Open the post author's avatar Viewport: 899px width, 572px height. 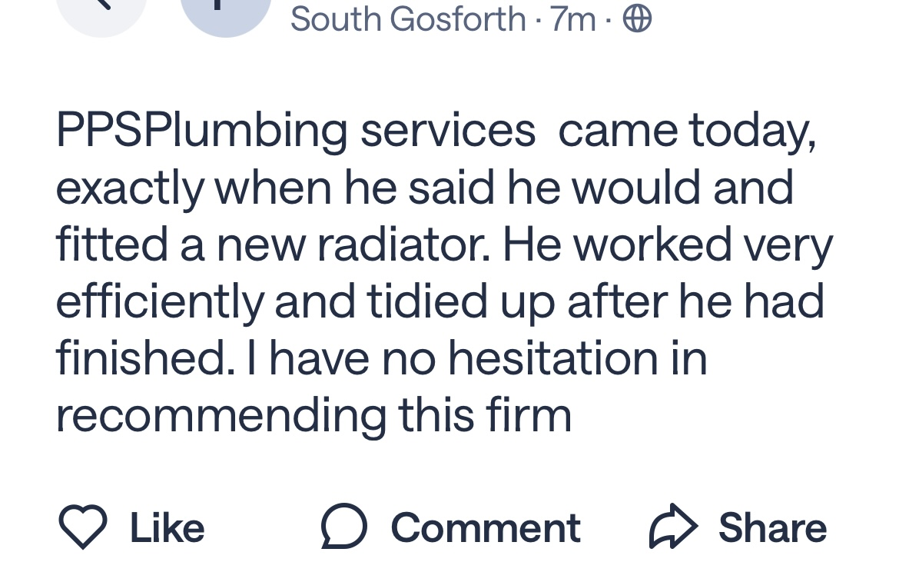click(225, 11)
